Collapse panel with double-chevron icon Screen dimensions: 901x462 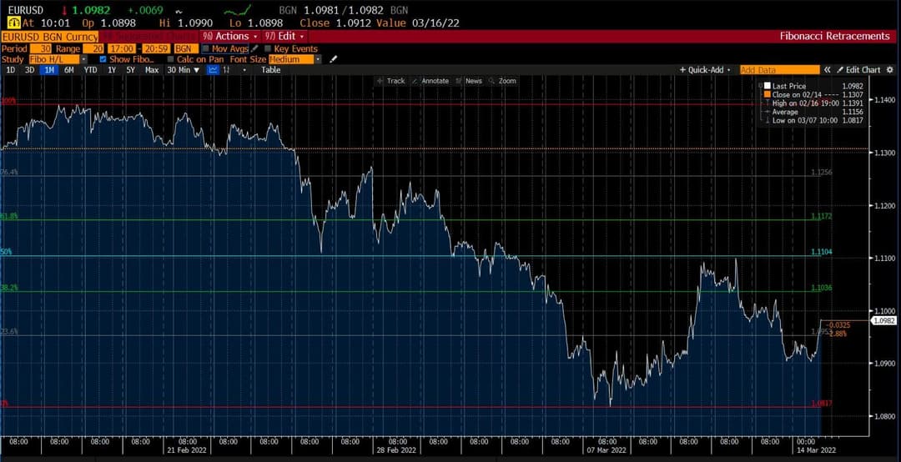[827, 70]
